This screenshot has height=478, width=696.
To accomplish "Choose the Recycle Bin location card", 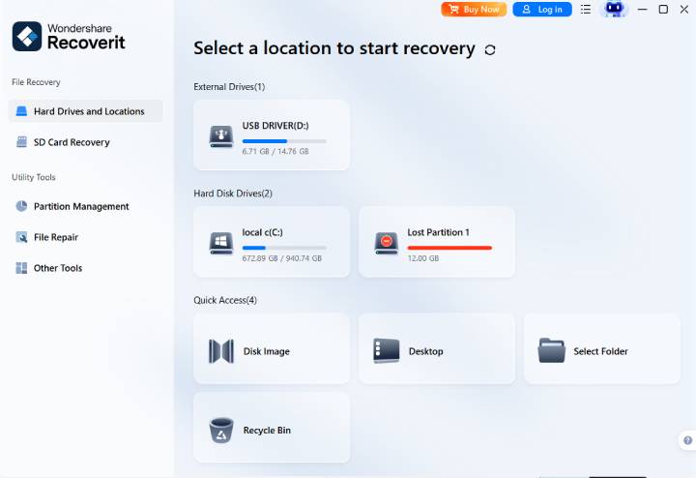I will coord(272,428).
